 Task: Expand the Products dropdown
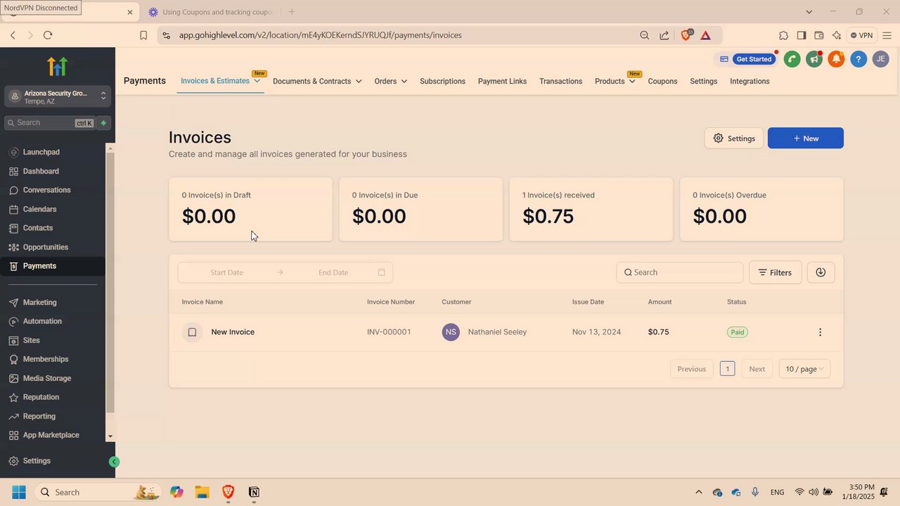pyautogui.click(x=632, y=82)
